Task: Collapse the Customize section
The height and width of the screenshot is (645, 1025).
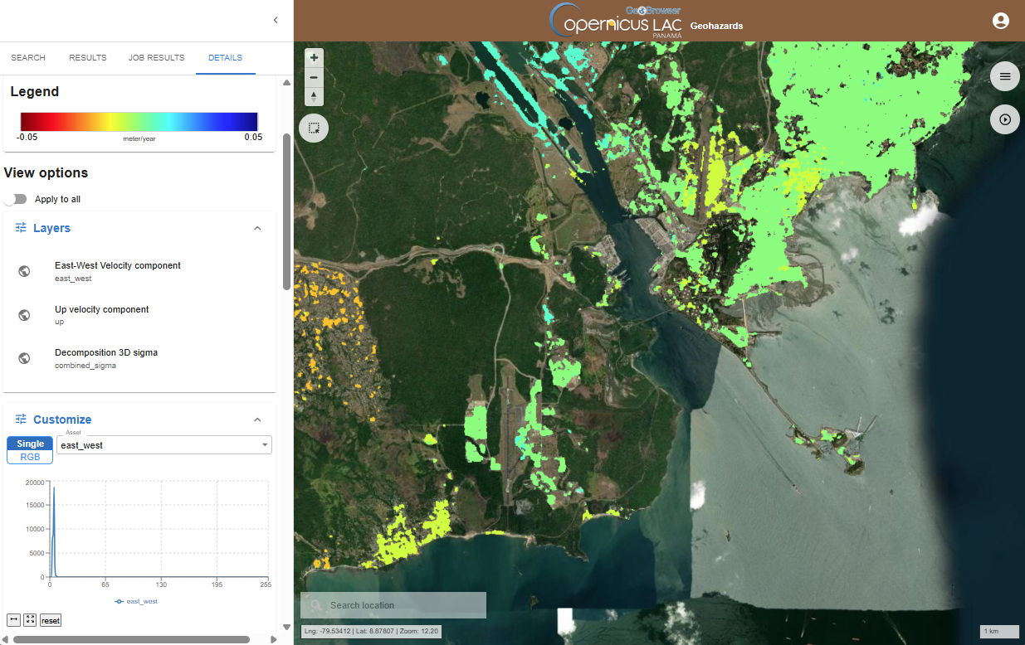Action: 257,419
